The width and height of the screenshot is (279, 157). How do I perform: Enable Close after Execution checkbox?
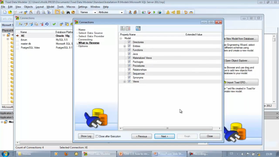tap(97, 137)
